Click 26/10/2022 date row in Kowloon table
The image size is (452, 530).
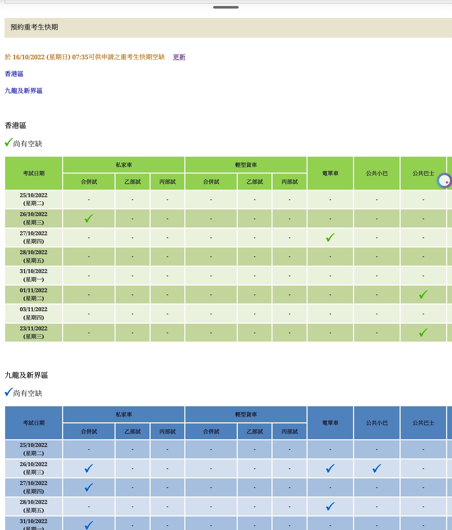pyautogui.click(x=33, y=468)
